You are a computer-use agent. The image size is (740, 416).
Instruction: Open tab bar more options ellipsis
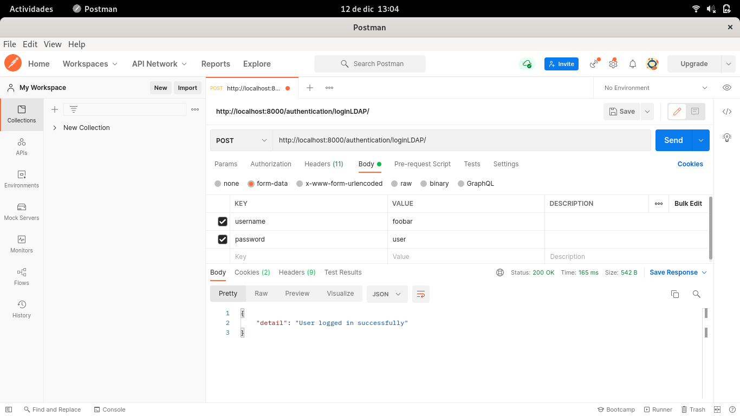tap(329, 88)
